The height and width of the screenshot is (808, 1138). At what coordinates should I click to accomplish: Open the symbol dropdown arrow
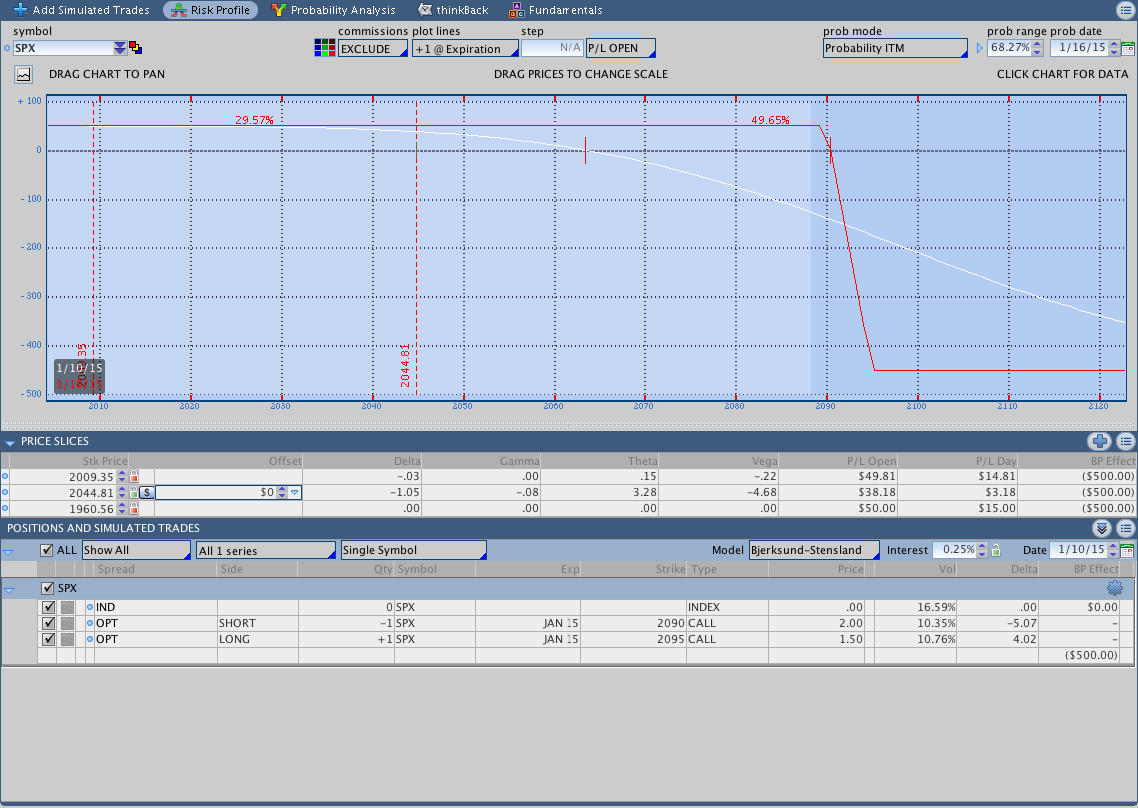tap(120, 48)
